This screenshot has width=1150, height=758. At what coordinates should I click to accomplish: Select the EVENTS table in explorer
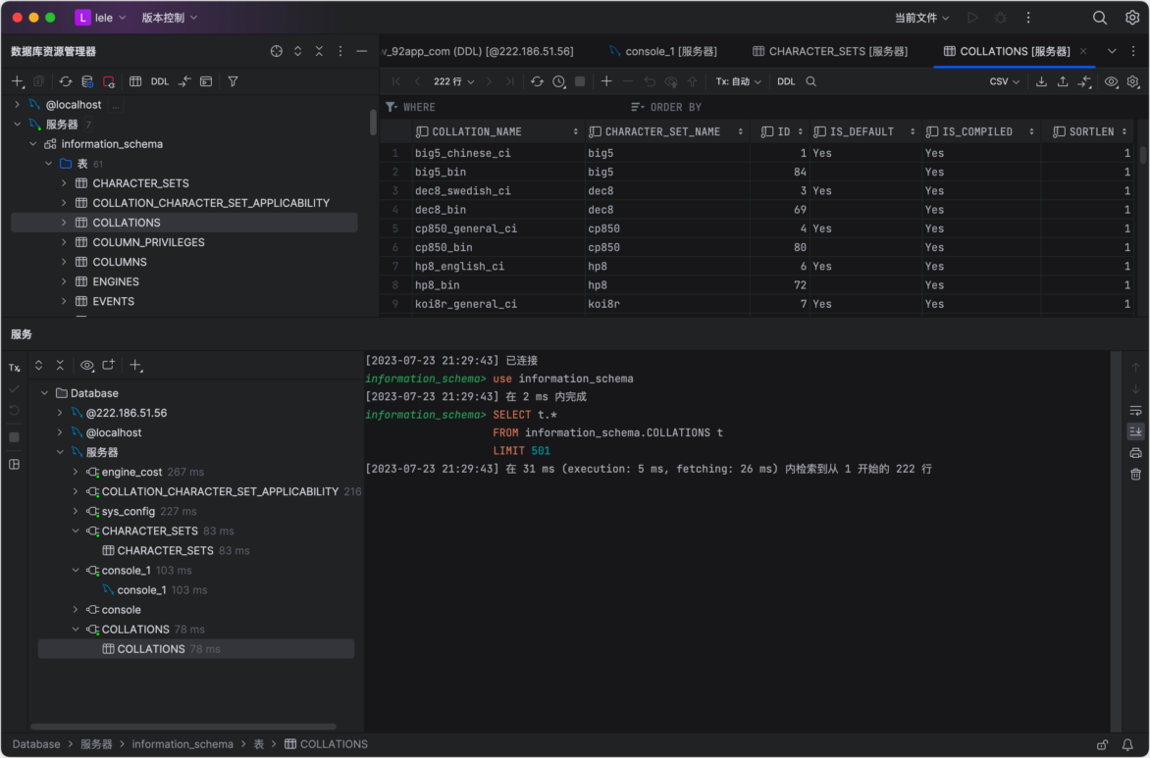coord(114,301)
